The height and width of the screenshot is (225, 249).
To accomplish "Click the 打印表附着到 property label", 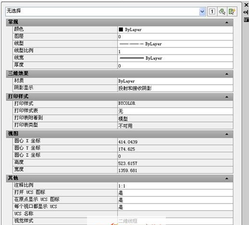I will click(x=28, y=118).
